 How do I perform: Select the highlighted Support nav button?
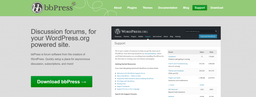point(200,8)
